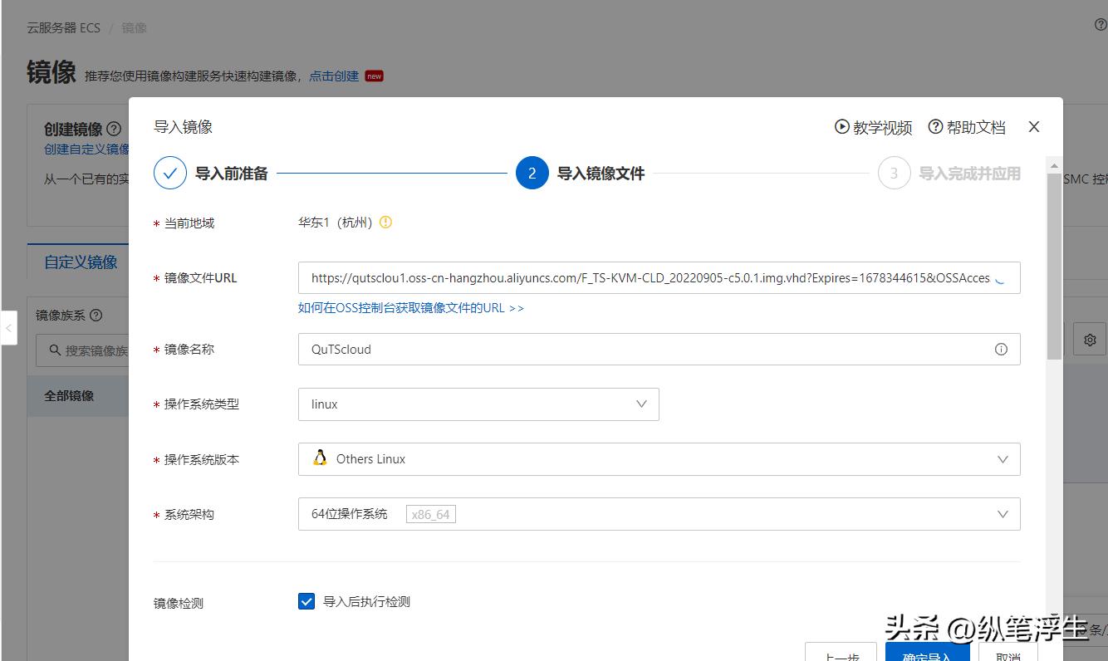1108x661 pixels.
Task: Open the settings gear on the image list panel
Action: coord(1089,339)
